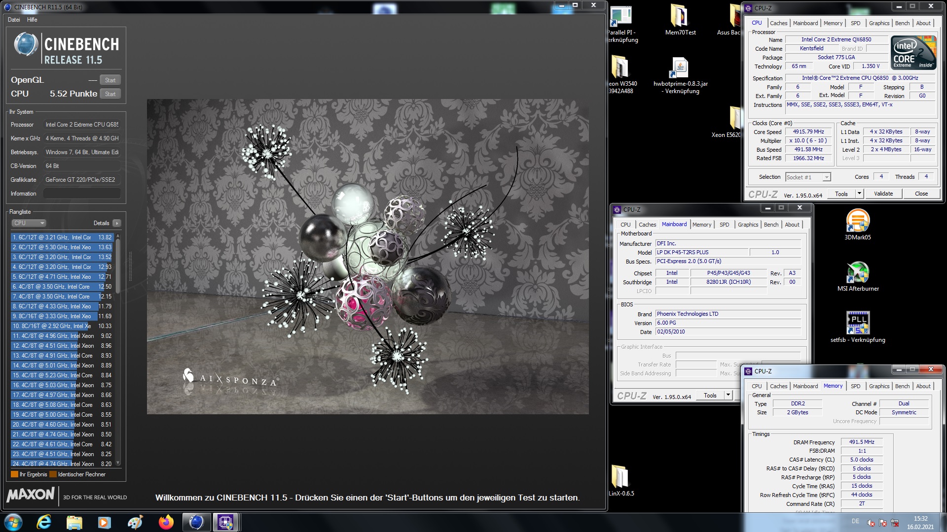Open the Socket #1 selection dropdown
This screenshot has height=532, width=947.
(x=808, y=177)
